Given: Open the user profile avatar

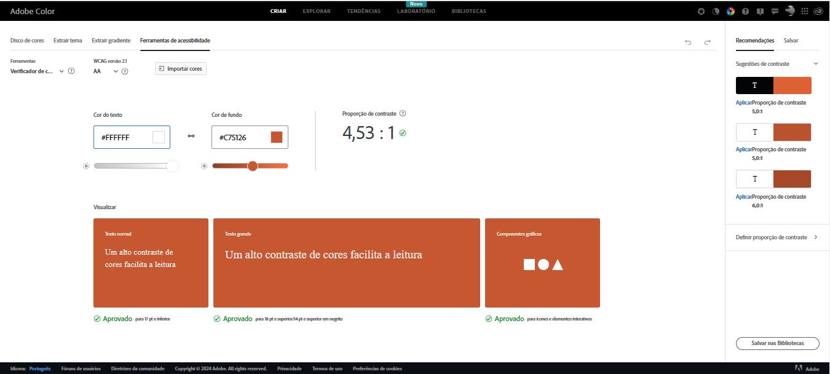Looking at the screenshot, I should [790, 10].
